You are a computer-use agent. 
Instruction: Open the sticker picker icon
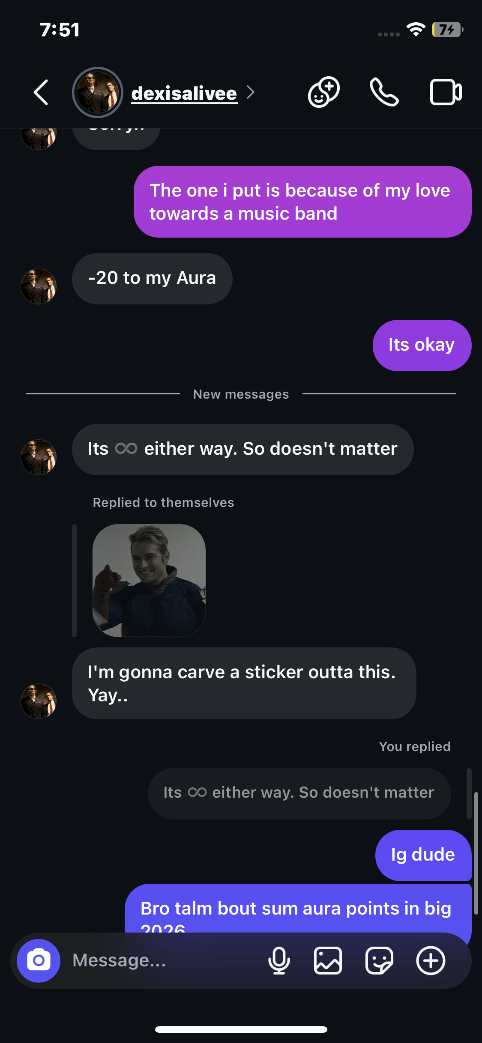point(379,960)
